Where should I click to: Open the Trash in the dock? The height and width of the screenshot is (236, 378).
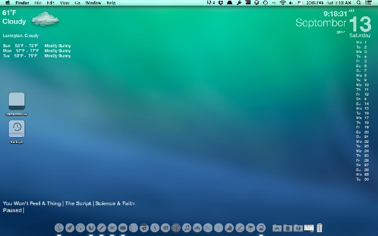[x=319, y=228]
